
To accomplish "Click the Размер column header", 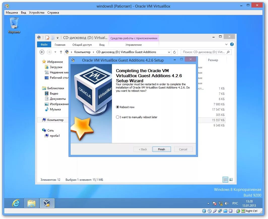I will click(213, 60).
